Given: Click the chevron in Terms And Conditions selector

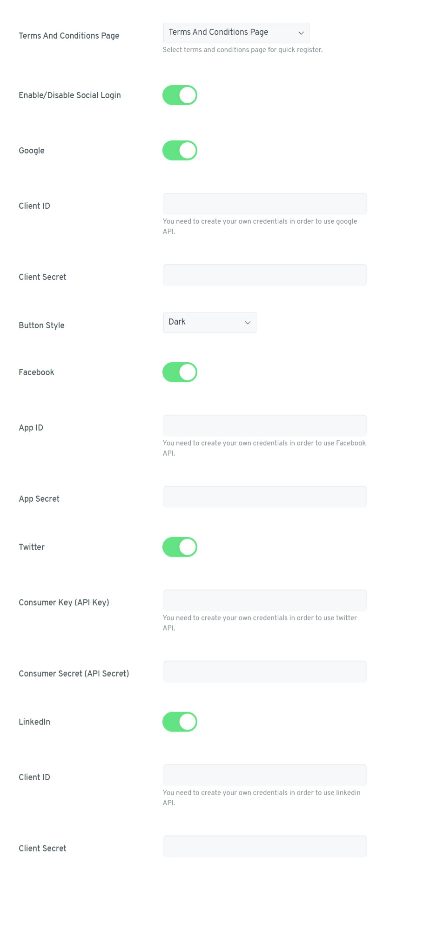Looking at the screenshot, I should click(301, 33).
